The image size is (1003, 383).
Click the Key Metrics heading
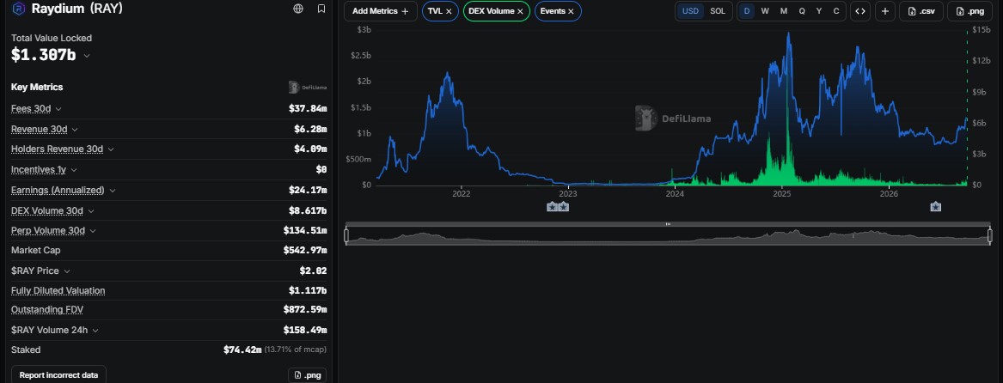pos(37,87)
